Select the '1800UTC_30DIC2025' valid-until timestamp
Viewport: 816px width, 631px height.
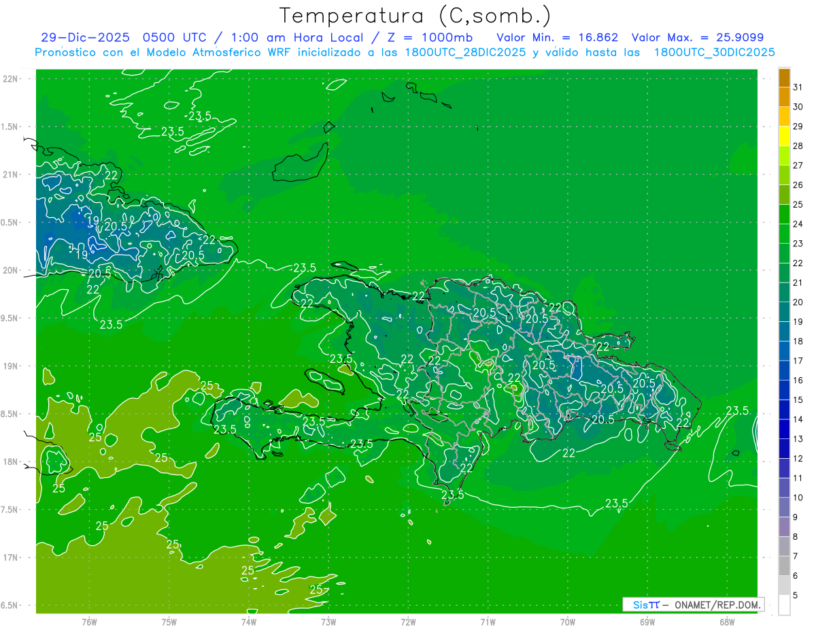pyautogui.click(x=714, y=52)
